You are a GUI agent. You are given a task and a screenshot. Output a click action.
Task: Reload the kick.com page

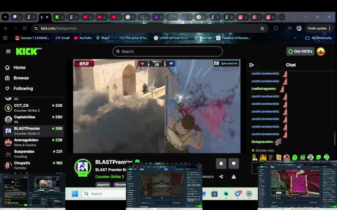click(25, 28)
